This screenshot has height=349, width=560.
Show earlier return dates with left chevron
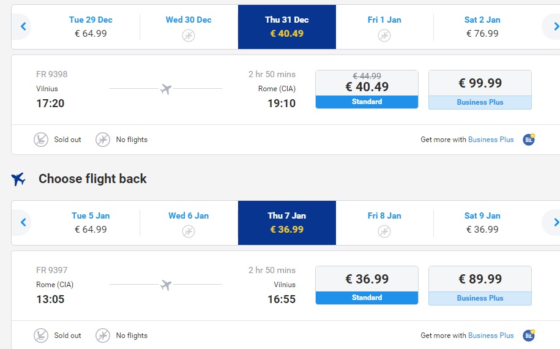pyautogui.click(x=23, y=222)
